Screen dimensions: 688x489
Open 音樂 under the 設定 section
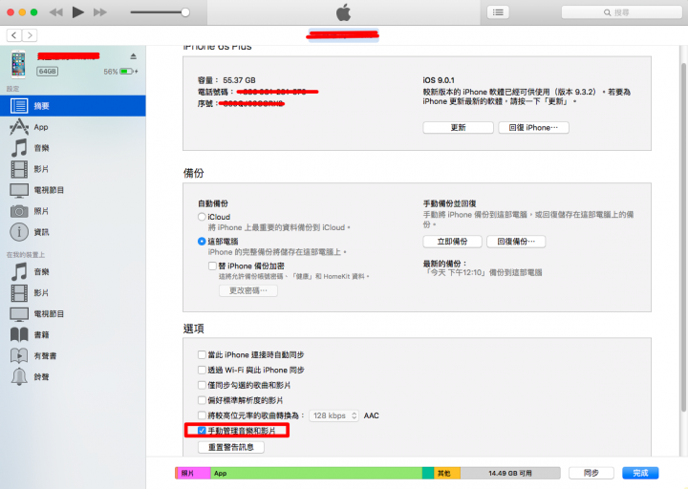[x=73, y=148]
